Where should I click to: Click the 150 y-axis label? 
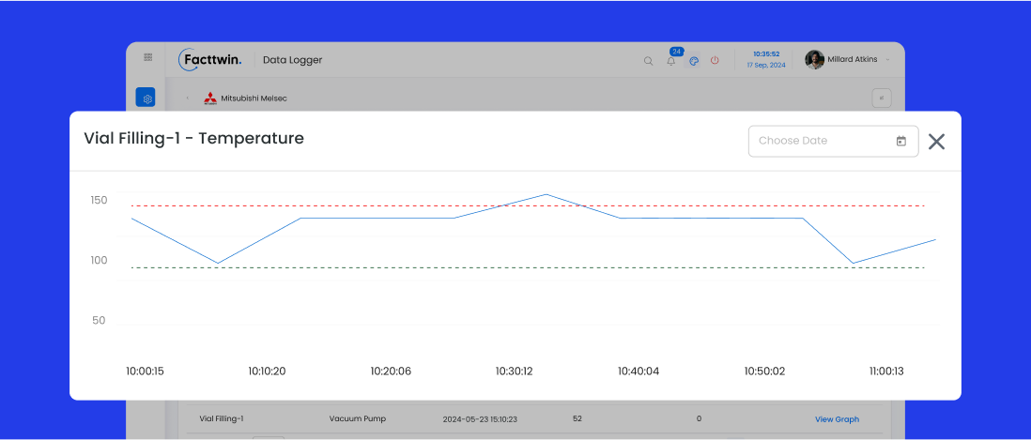(x=99, y=201)
